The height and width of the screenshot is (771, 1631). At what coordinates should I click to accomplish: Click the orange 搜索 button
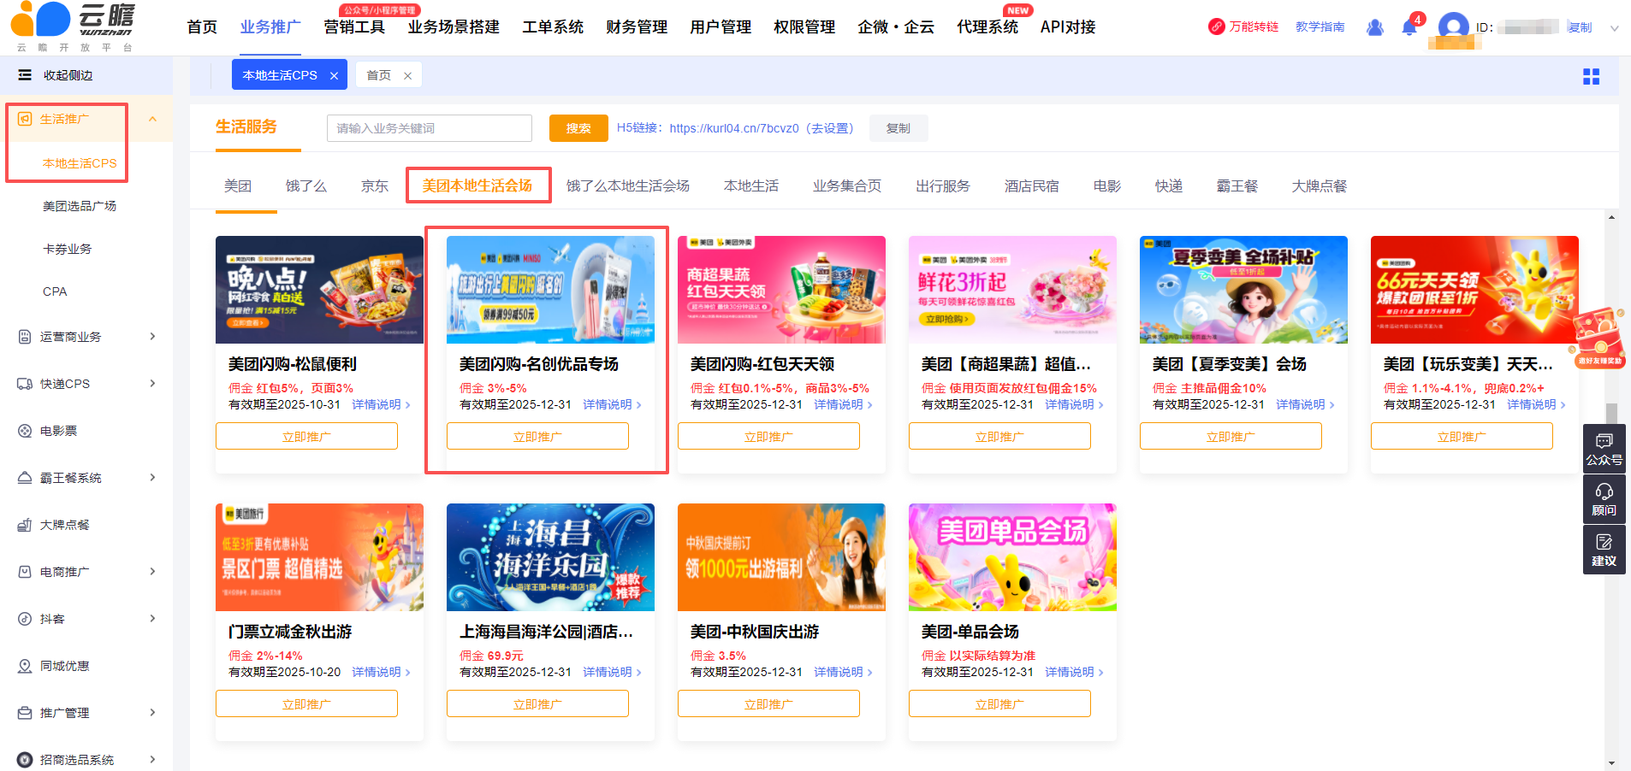pos(578,128)
